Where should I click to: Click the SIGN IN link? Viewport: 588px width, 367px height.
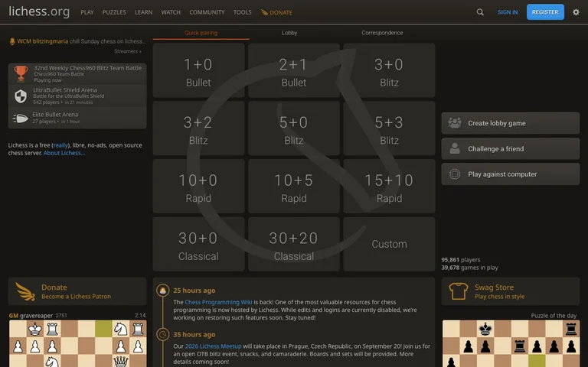(x=508, y=12)
